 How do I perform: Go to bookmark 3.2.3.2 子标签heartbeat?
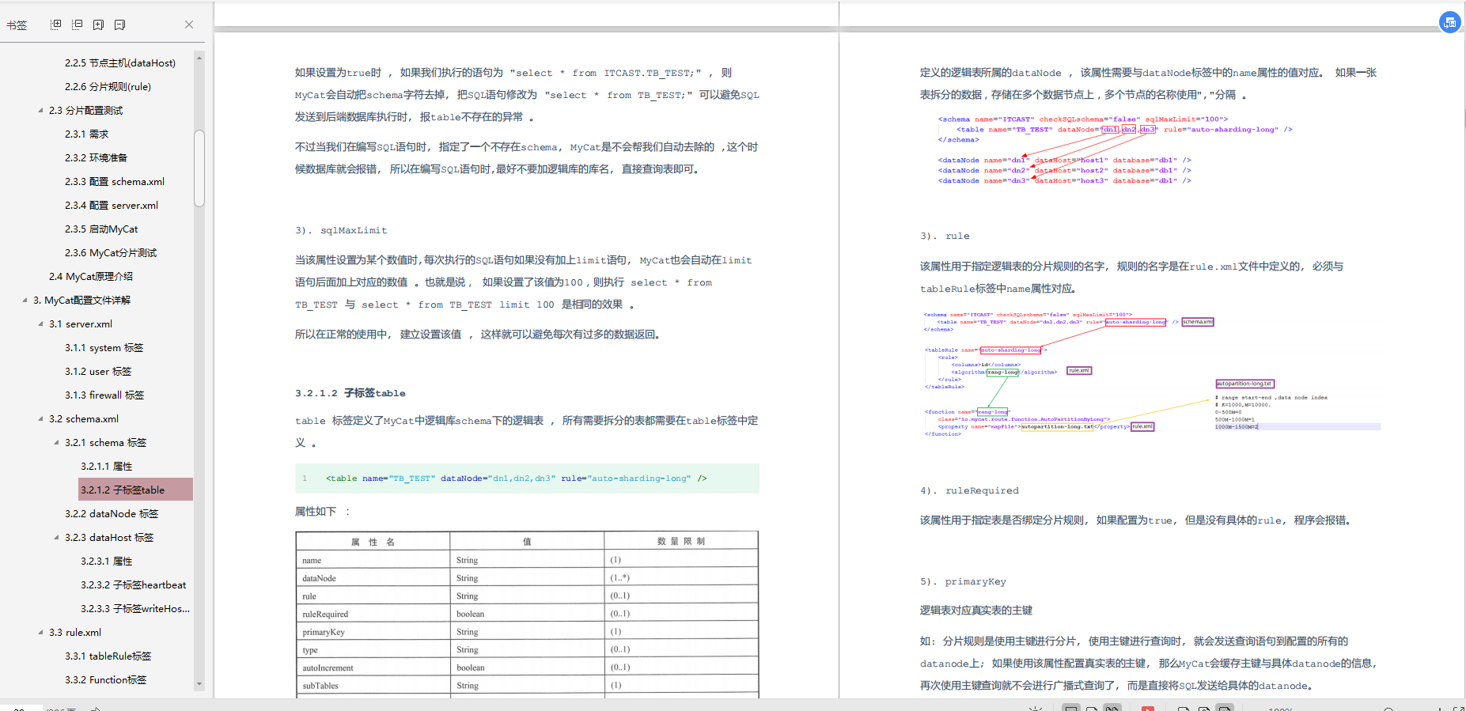(134, 584)
